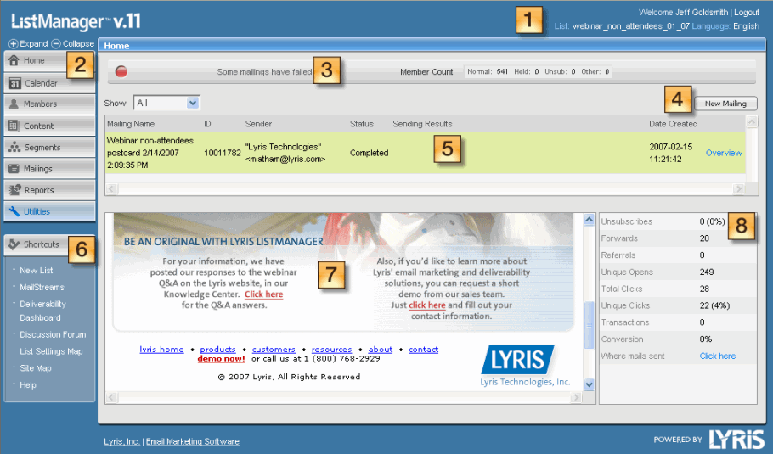Viewport: 773px width, 454px height.
Task: Click the Segments group icon
Action: (14, 147)
